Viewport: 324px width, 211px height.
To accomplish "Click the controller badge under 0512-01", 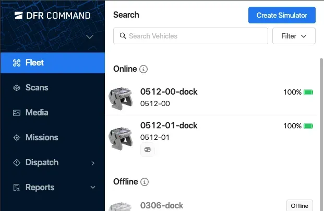I will pos(148,150).
